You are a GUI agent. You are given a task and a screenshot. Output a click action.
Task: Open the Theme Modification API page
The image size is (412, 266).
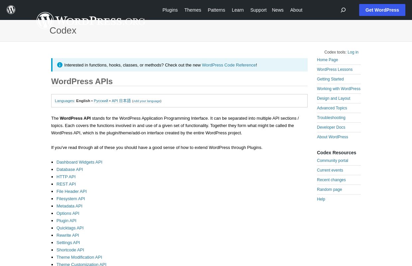tap(79, 257)
